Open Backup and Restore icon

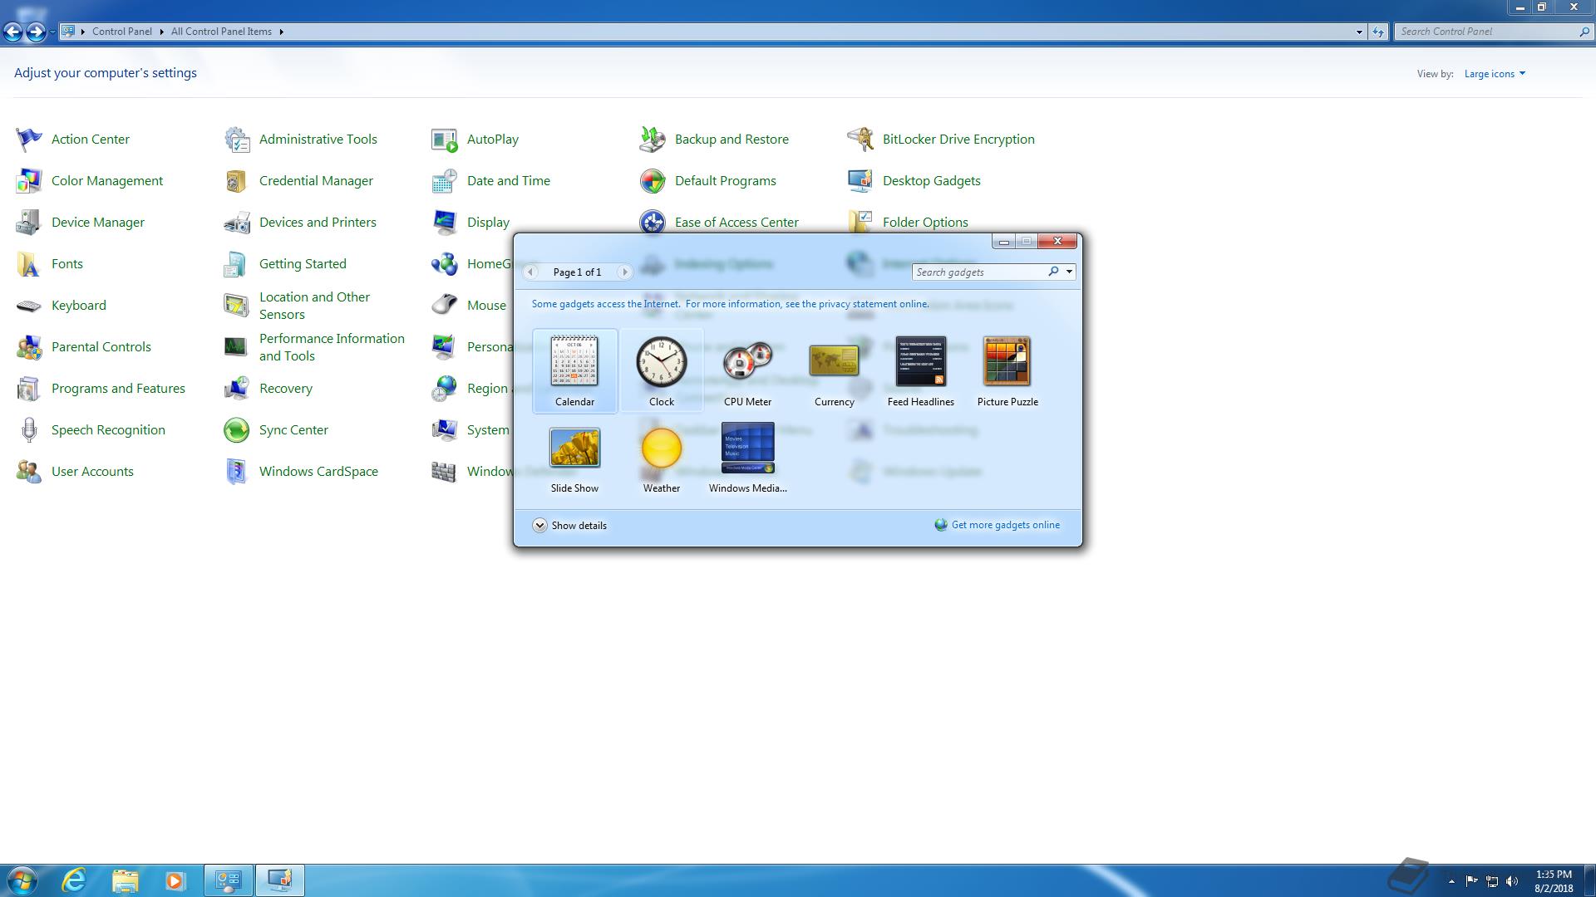click(653, 140)
